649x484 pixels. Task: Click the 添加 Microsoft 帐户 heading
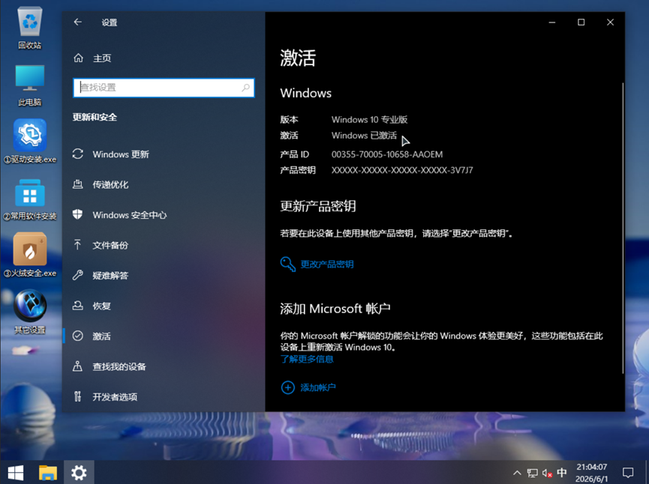335,309
